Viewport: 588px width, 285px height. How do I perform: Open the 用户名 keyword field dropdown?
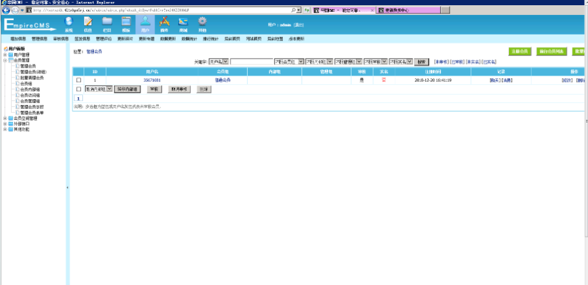click(218, 61)
